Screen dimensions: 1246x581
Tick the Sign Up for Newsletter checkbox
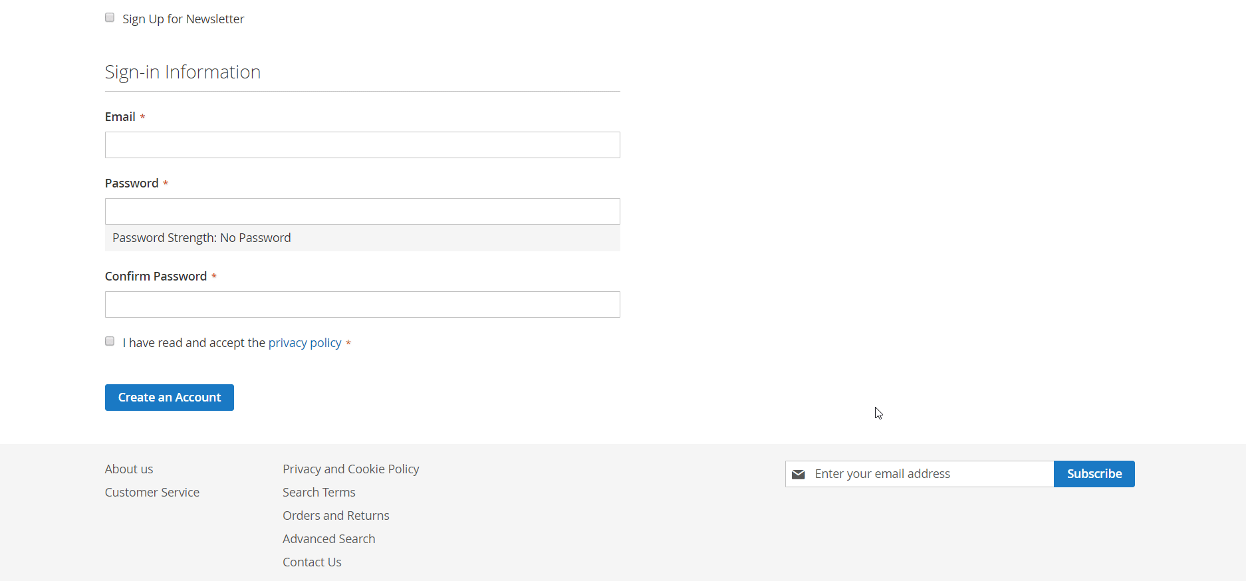pos(110,18)
